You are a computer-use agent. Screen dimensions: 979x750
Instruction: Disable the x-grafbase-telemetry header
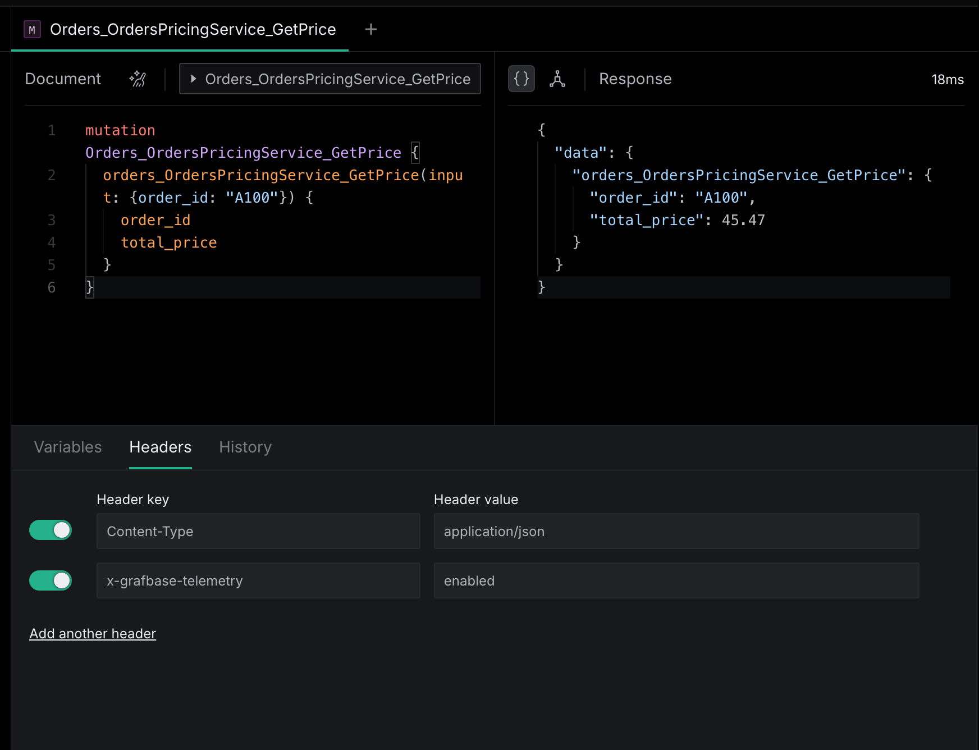pyautogui.click(x=50, y=580)
